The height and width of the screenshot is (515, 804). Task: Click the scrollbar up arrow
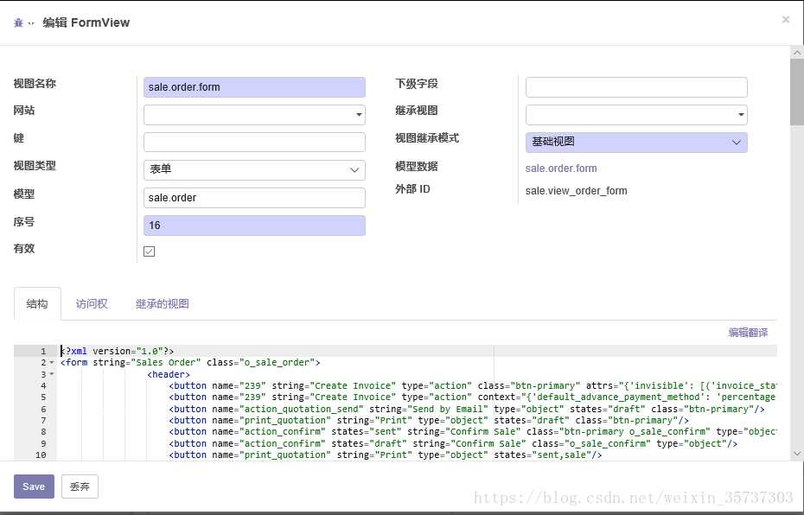pos(797,52)
